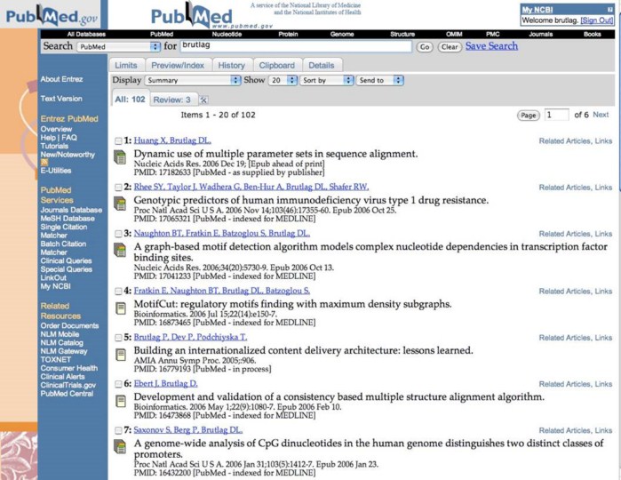This screenshot has height=480, width=621.
Task: Click the abstract icon for result 2
Action: 121,204
